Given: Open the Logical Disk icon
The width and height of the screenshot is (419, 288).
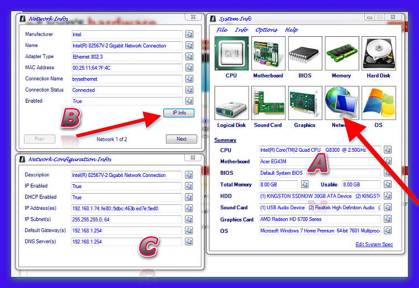Looking at the screenshot, I should tap(231, 103).
